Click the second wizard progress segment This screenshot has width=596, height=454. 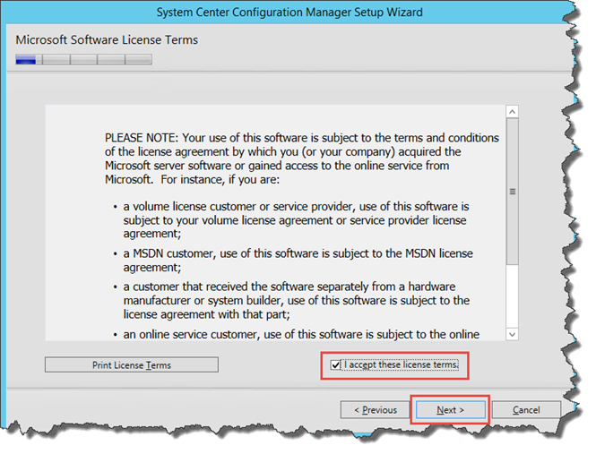coord(56,60)
